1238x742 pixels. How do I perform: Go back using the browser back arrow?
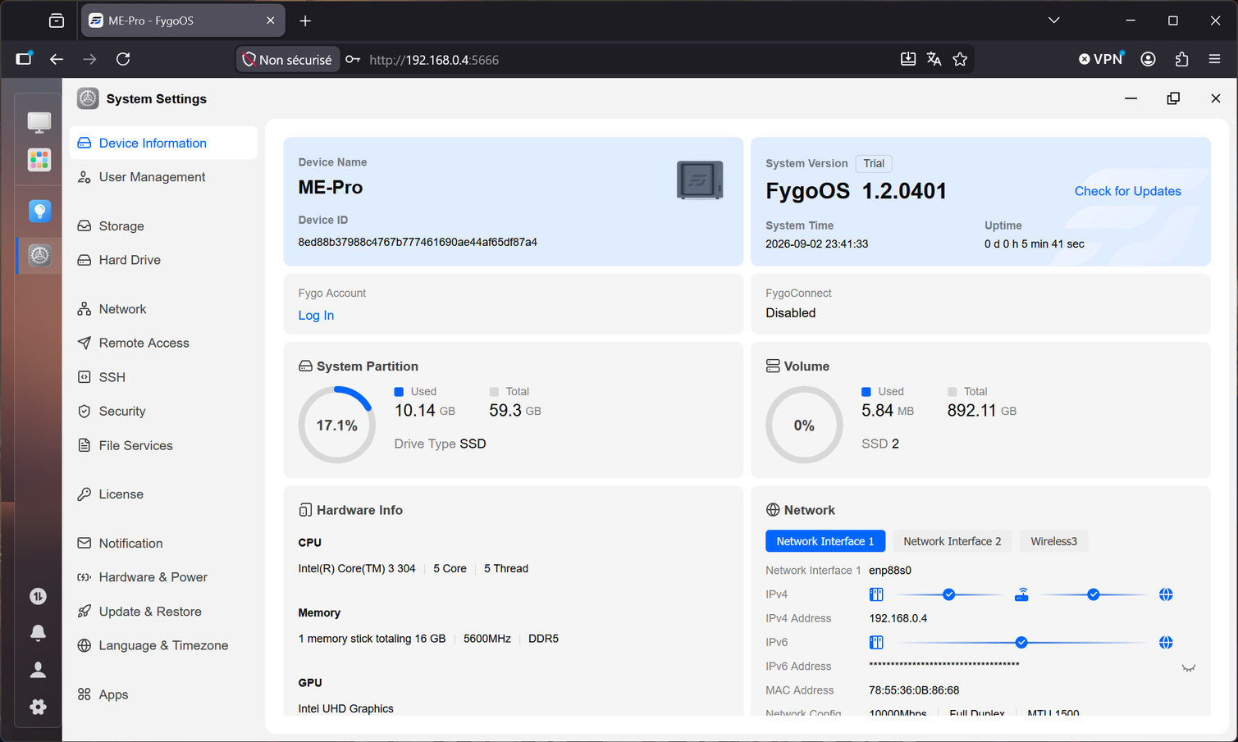point(56,59)
